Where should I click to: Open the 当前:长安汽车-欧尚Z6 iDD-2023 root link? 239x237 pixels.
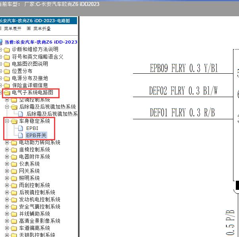coord(41,42)
